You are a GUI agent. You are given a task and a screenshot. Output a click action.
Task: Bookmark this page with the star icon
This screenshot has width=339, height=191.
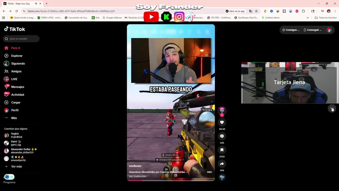click(256, 11)
